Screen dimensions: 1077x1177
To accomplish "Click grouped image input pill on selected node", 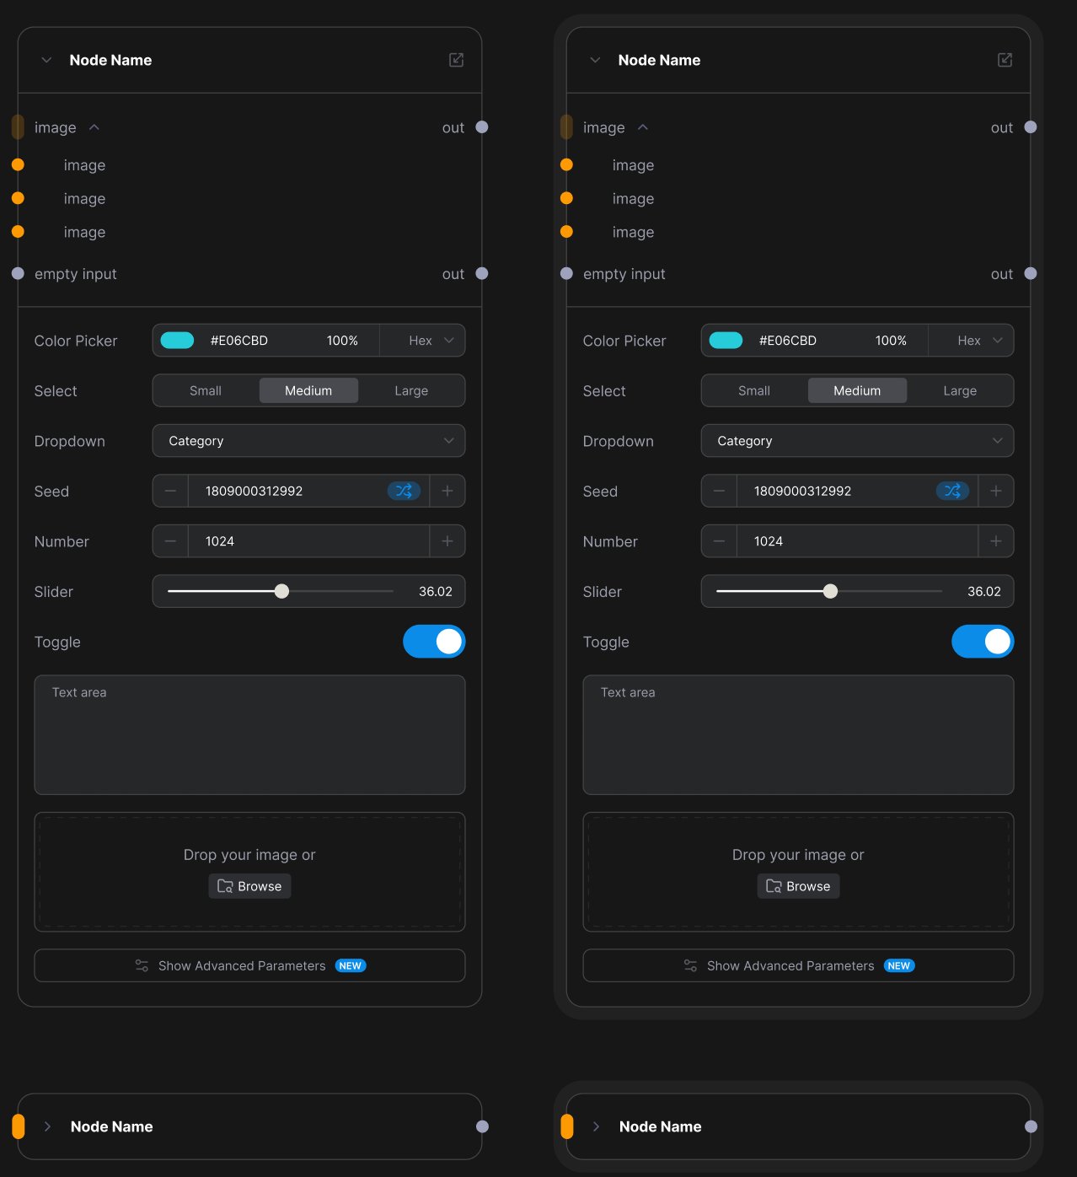I will [x=566, y=127].
